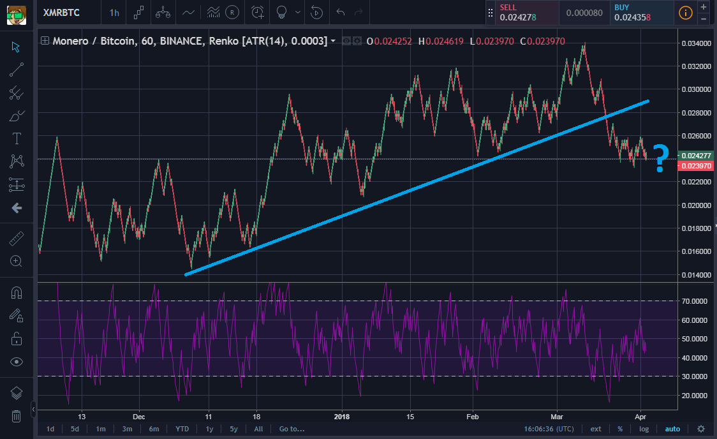Open the 1h interval dropdown
This screenshot has height=439, width=717.
click(114, 13)
